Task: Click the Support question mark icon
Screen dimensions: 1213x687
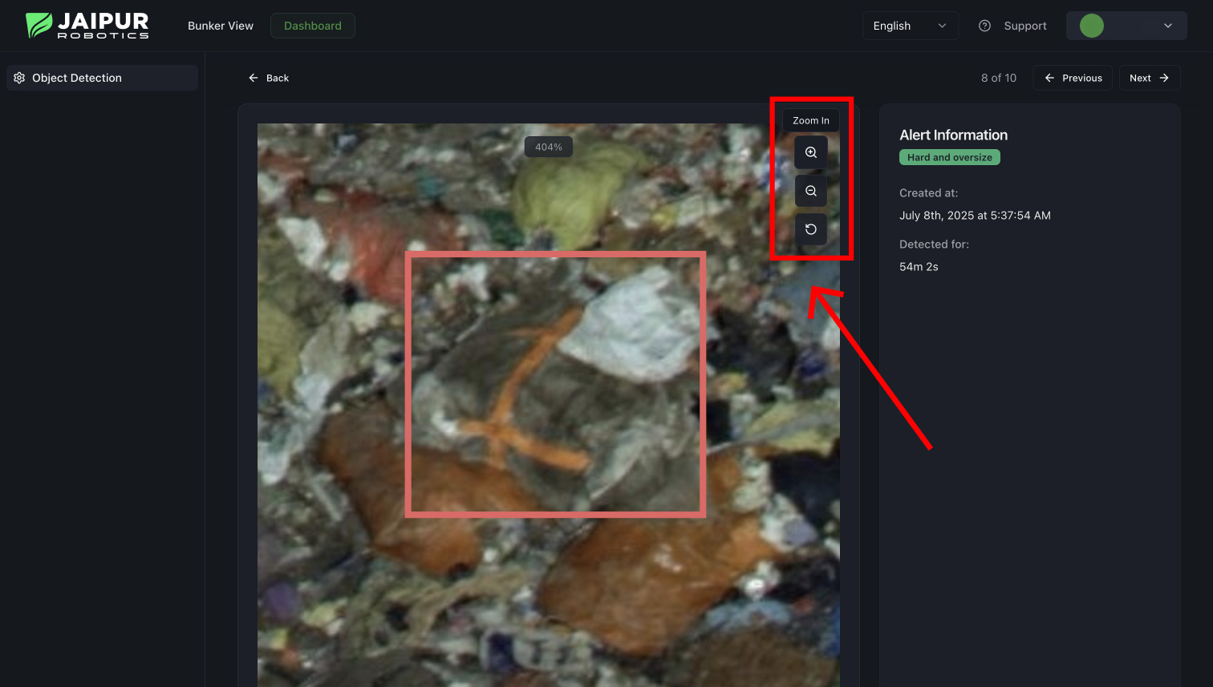Action: (x=984, y=26)
